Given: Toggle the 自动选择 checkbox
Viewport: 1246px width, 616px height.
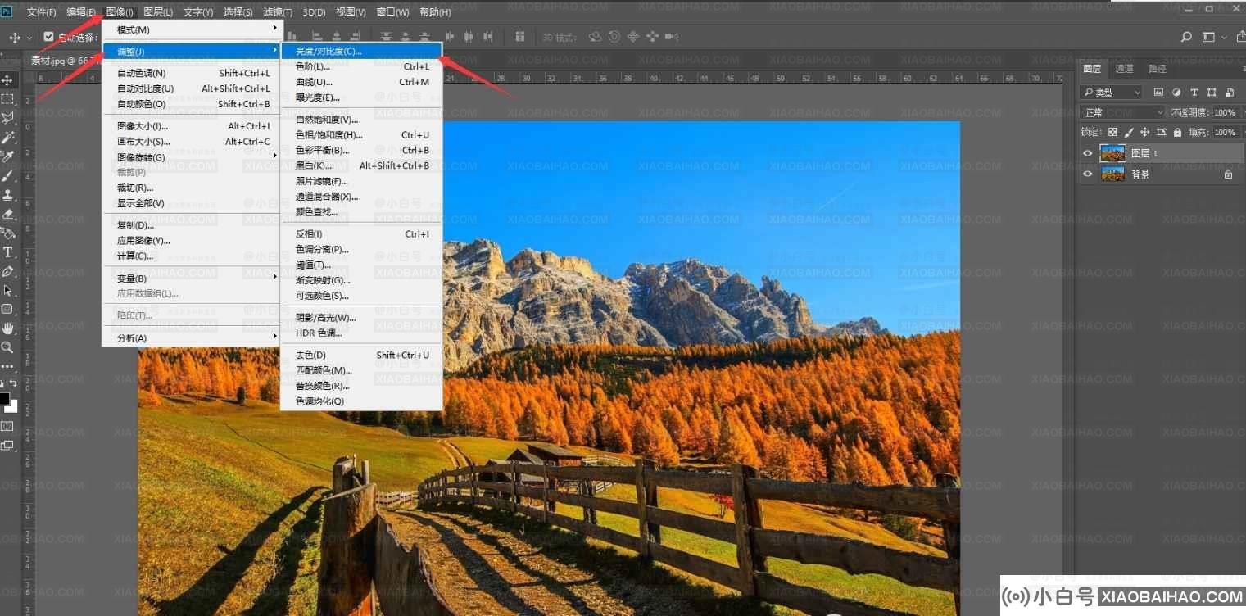Looking at the screenshot, I should click(48, 37).
